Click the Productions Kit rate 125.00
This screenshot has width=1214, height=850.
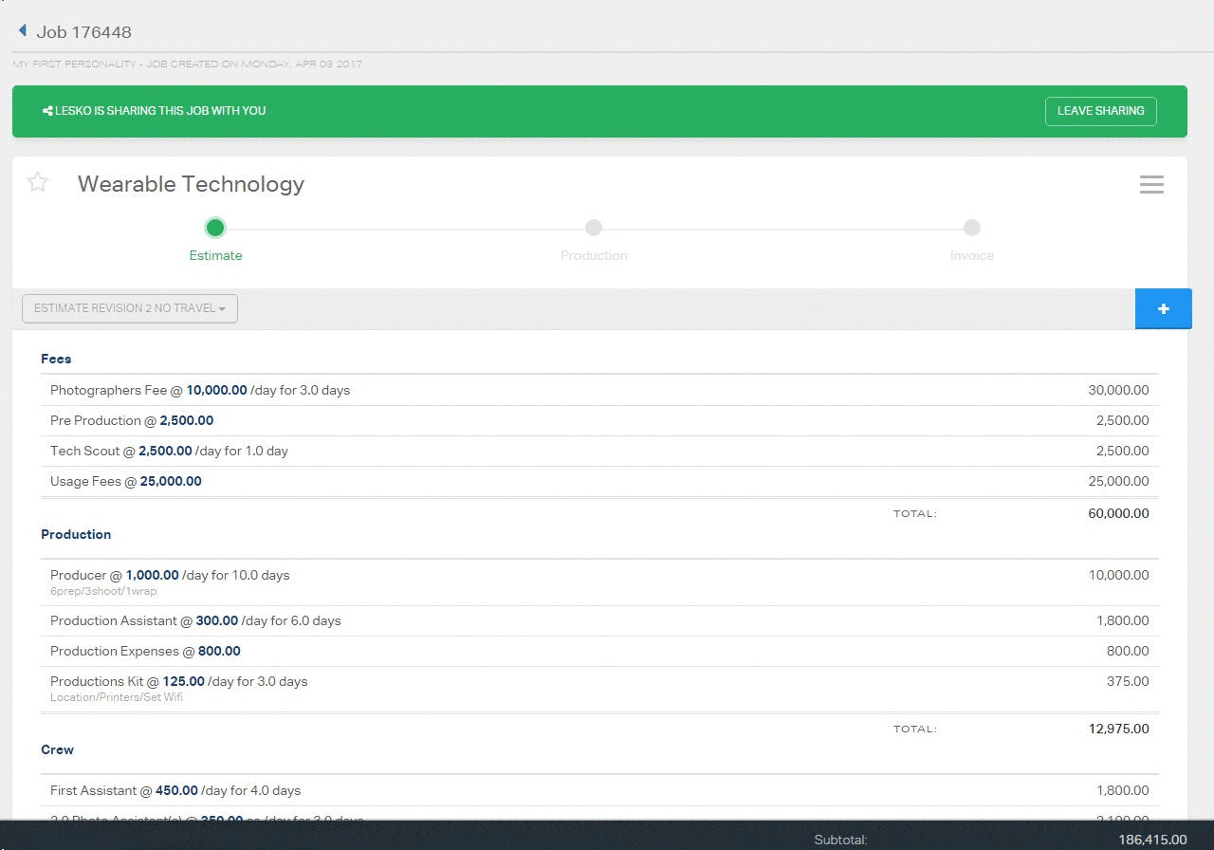(183, 681)
